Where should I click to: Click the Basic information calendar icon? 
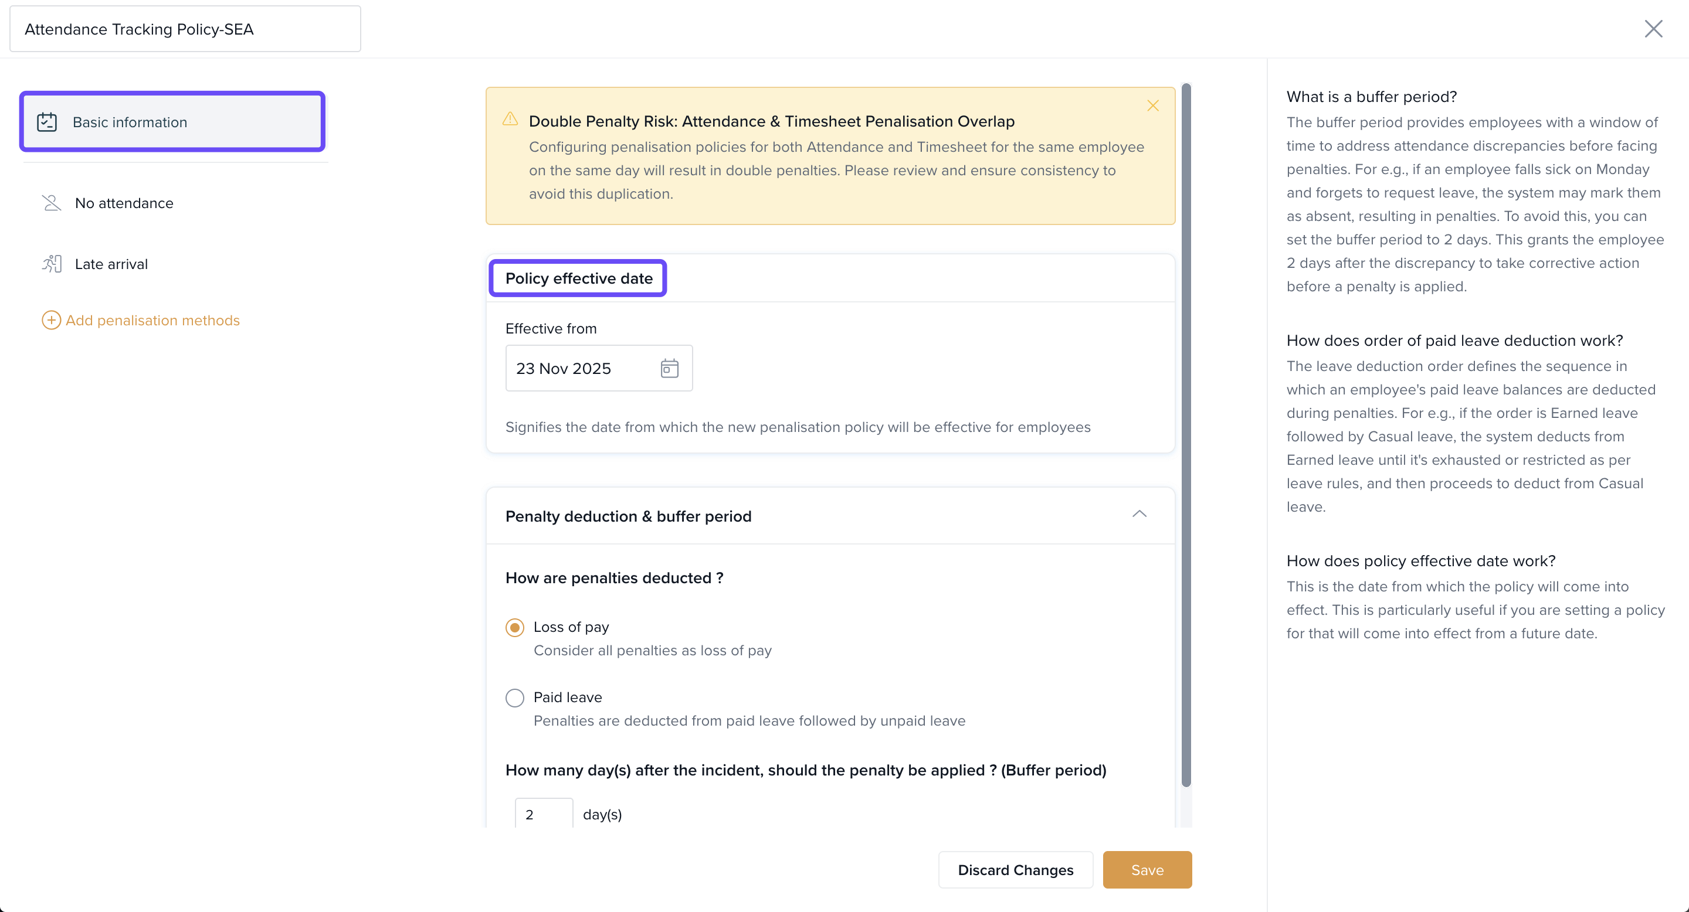(46, 122)
